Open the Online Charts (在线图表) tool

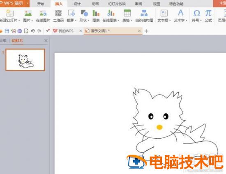[111, 13]
